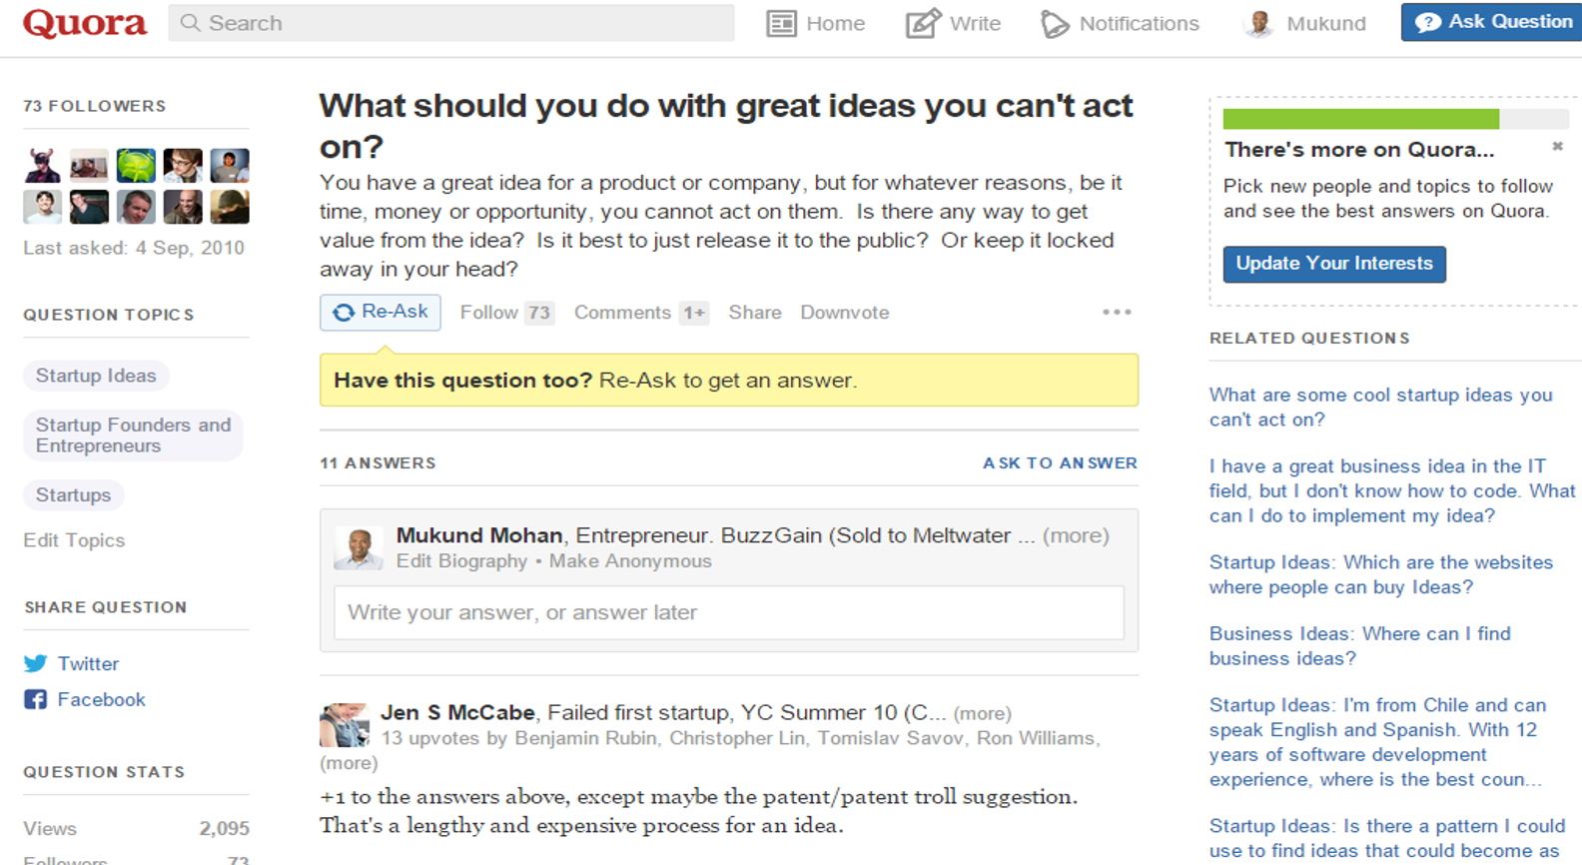Downvote the question
The height and width of the screenshot is (865, 1582).
pos(844,313)
